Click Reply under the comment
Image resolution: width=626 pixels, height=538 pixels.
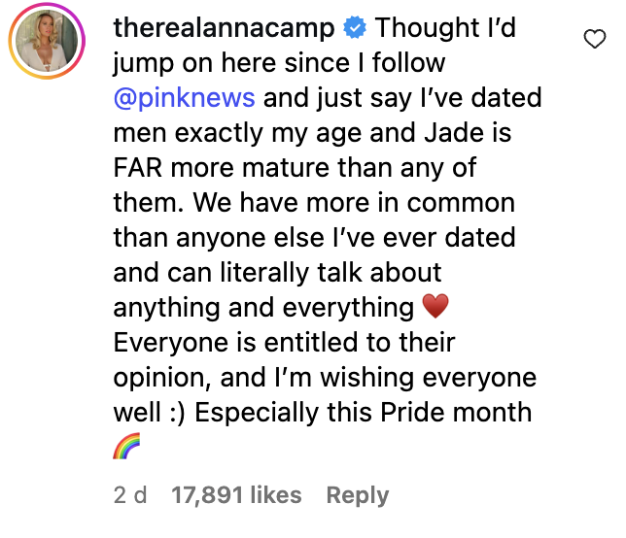pos(358,495)
